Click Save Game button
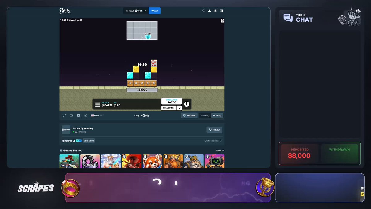 (89, 141)
